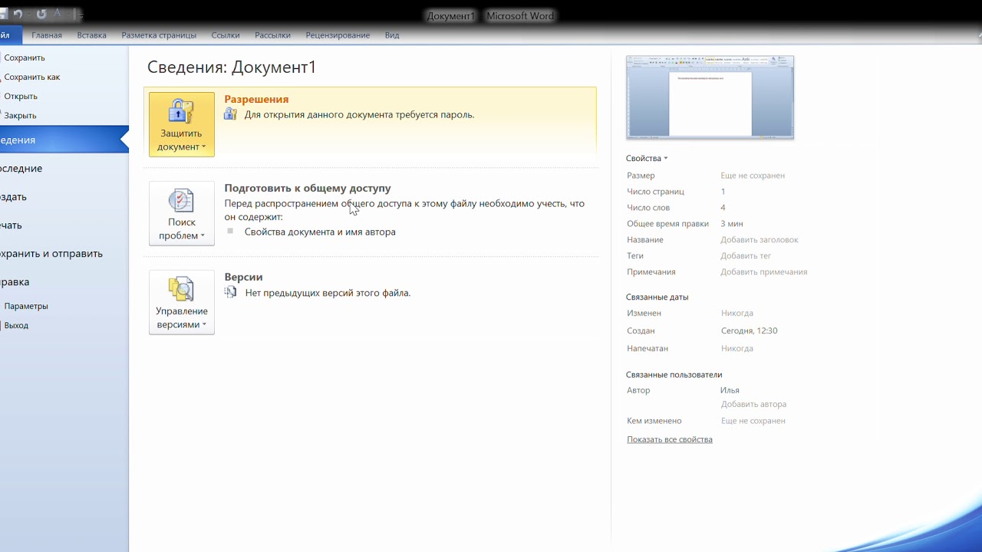Click the lock icon beside the password-required message

click(231, 114)
